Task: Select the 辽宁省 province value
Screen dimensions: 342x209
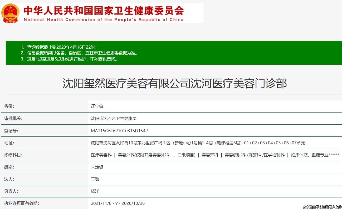Action: point(97,106)
